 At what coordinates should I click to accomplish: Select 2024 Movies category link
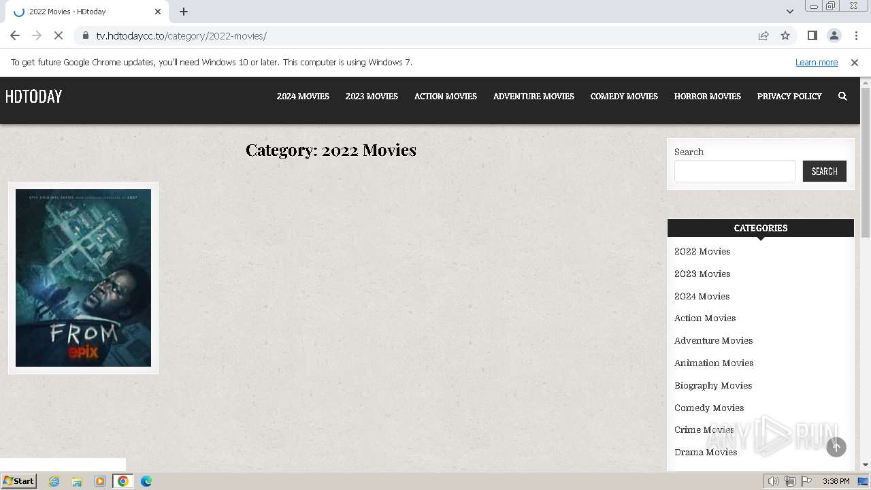click(x=702, y=296)
